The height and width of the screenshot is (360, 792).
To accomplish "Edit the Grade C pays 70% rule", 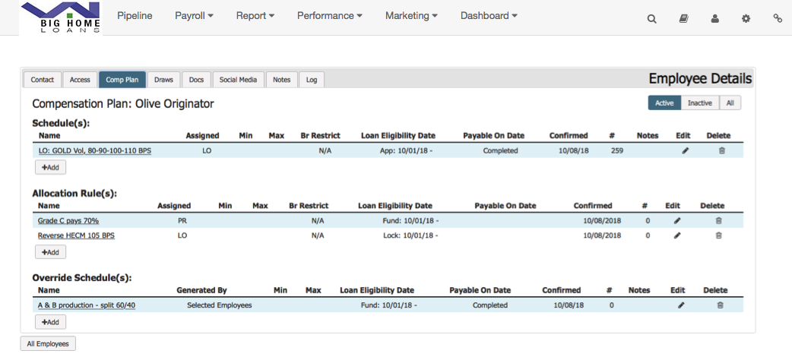I will pos(677,221).
